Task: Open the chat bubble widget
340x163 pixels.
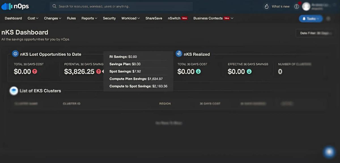Action: point(329,152)
